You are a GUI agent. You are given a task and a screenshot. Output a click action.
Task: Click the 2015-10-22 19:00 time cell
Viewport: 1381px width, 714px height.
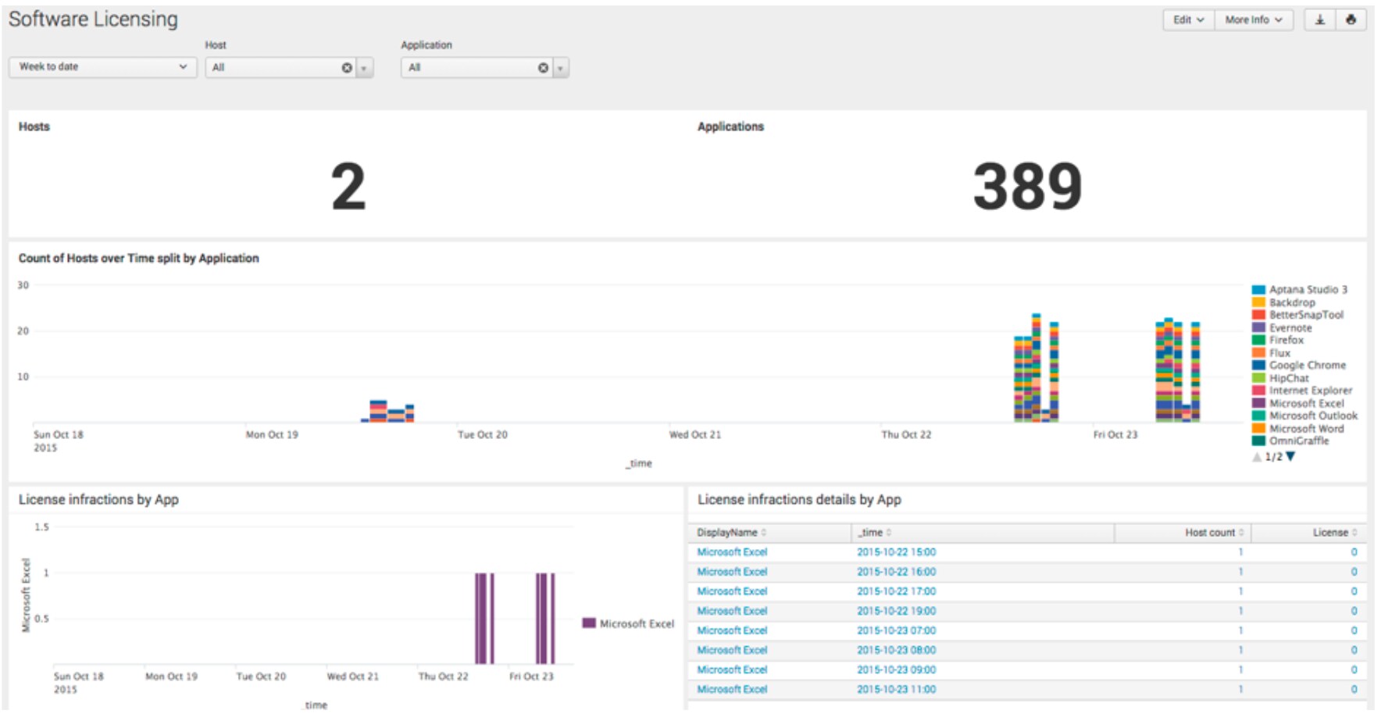(x=896, y=611)
